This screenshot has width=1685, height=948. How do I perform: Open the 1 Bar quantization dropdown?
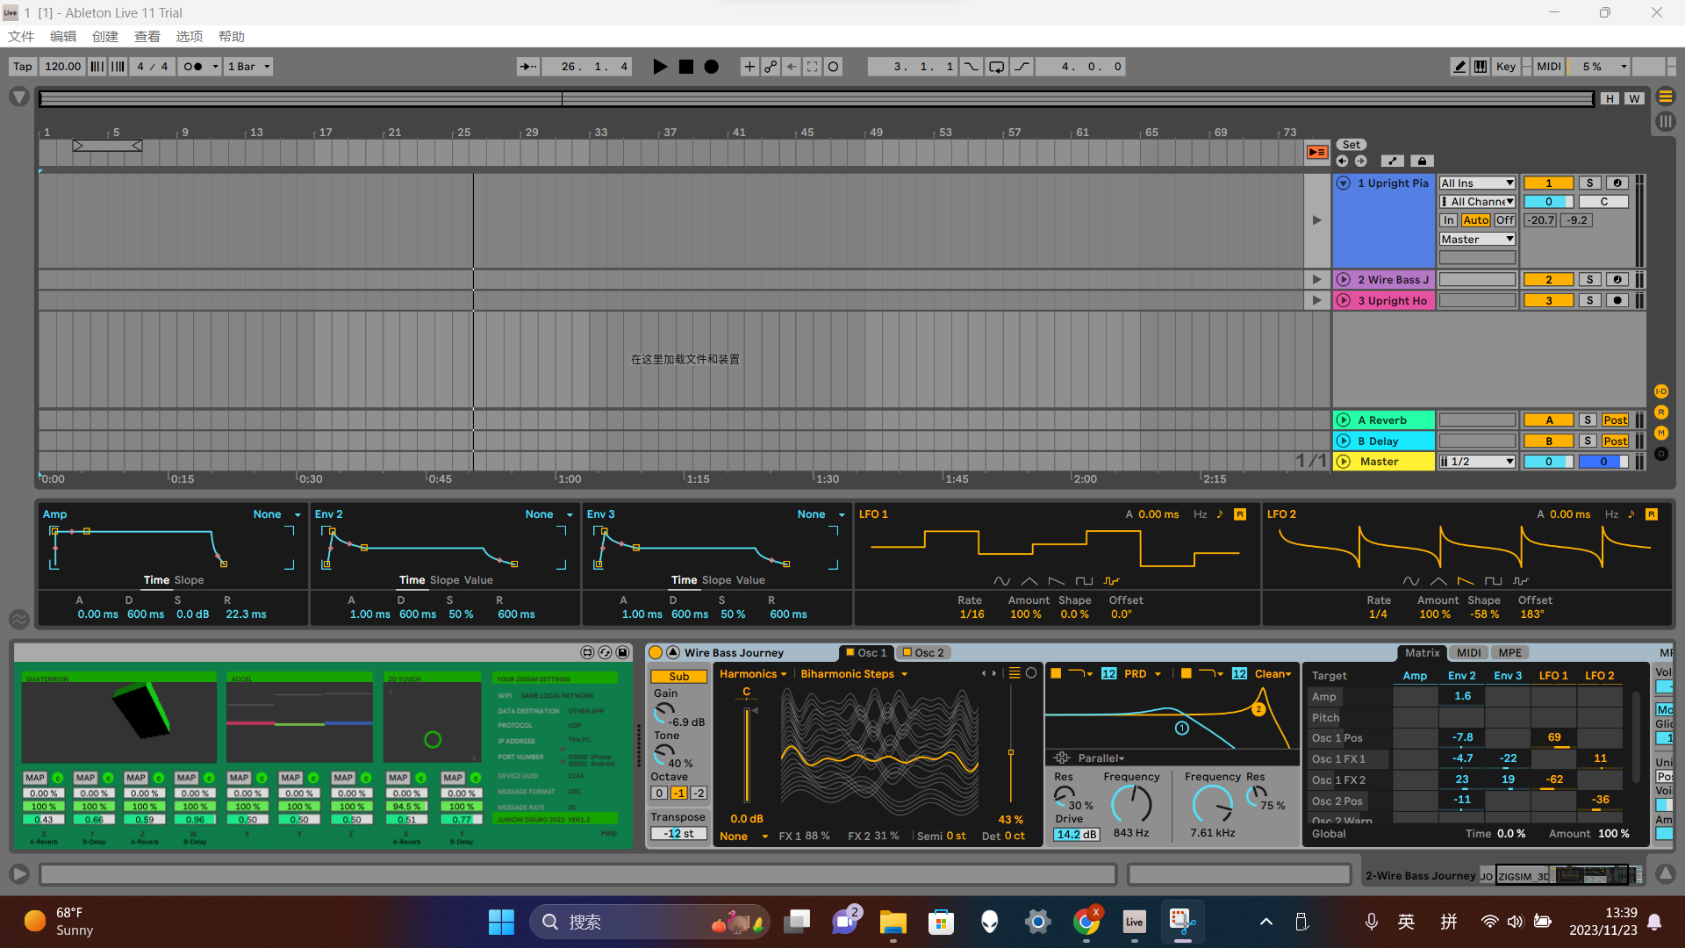point(249,67)
